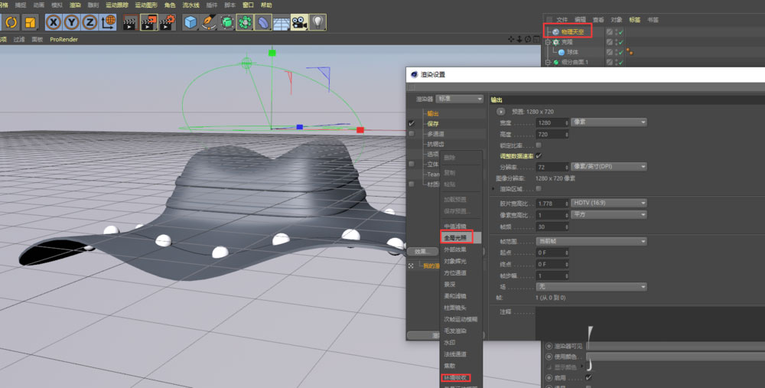Click the preset arrow button beside 1280 x 720
This screenshot has width=765, height=388.
click(501, 112)
